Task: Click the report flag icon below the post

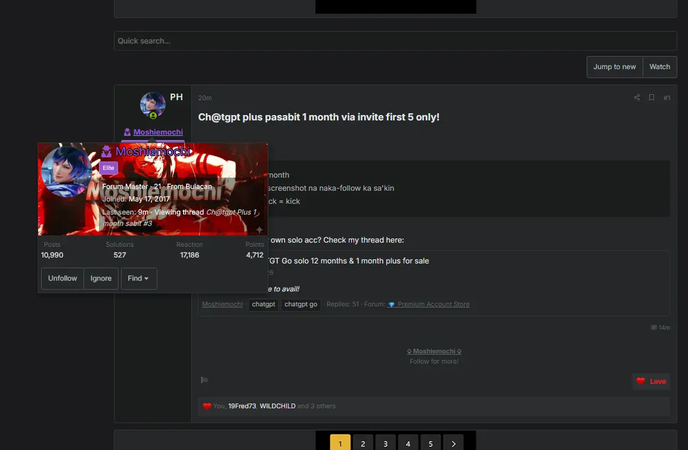Action: pyautogui.click(x=204, y=380)
